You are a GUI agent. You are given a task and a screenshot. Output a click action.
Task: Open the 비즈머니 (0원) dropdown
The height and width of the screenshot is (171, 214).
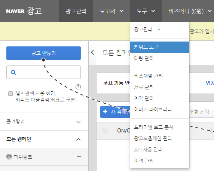pos(190,11)
